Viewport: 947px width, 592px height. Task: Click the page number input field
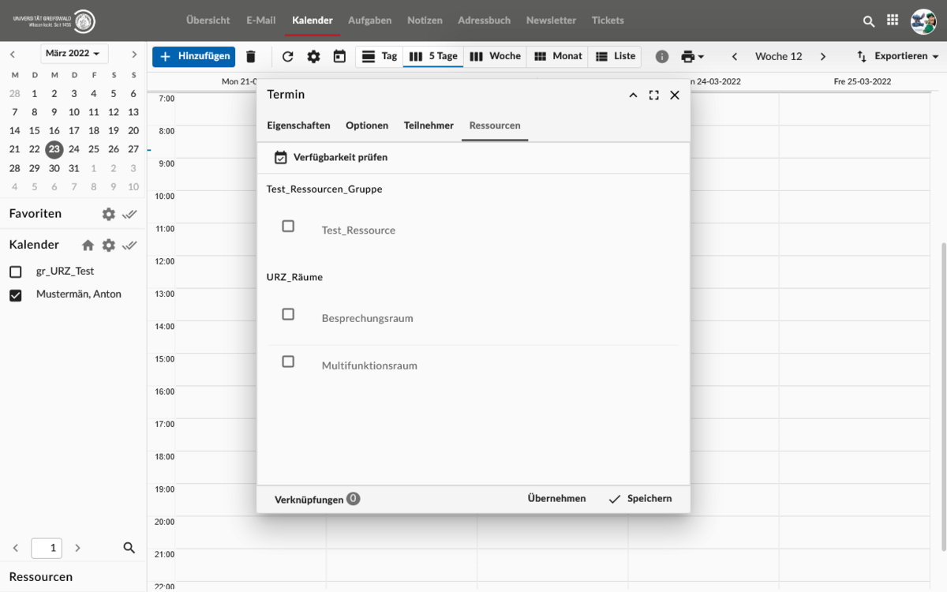coord(47,548)
